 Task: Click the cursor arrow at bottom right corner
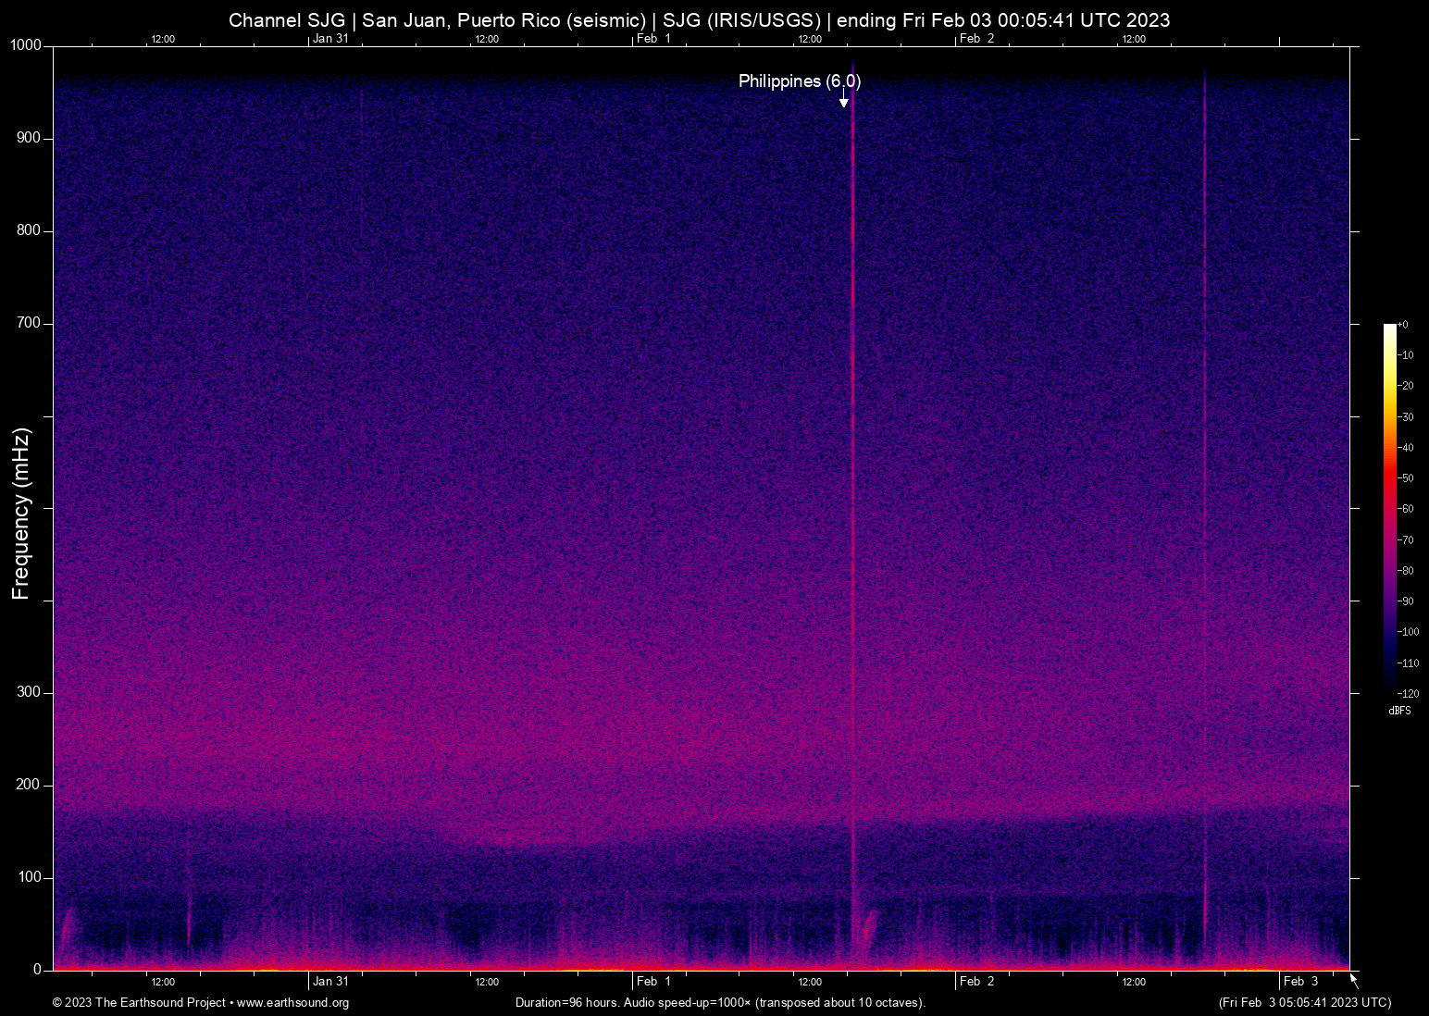(1351, 979)
